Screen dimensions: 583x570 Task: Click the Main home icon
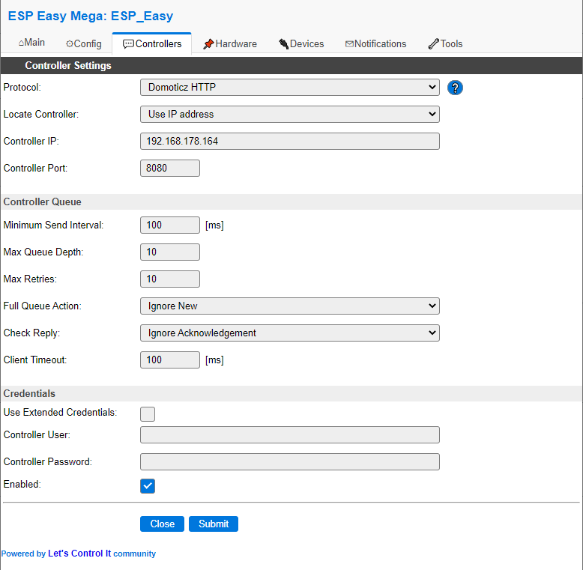pyautogui.click(x=21, y=43)
